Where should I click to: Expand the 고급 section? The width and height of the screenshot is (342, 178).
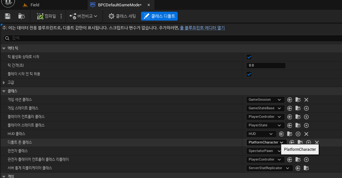4,82
